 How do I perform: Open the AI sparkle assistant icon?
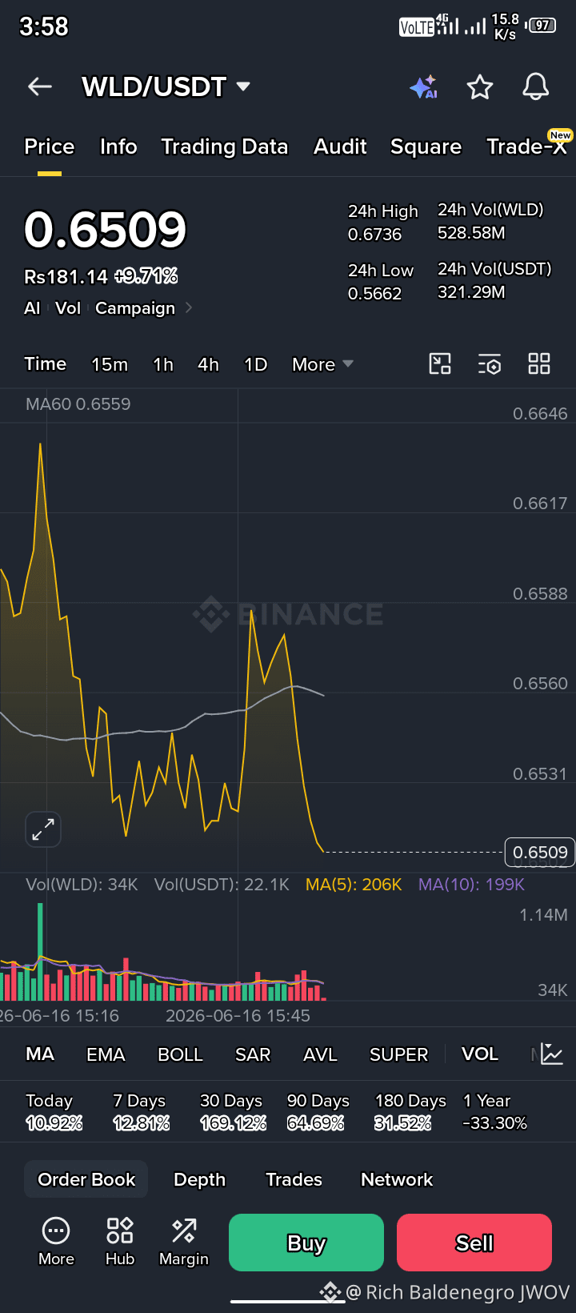(x=423, y=86)
